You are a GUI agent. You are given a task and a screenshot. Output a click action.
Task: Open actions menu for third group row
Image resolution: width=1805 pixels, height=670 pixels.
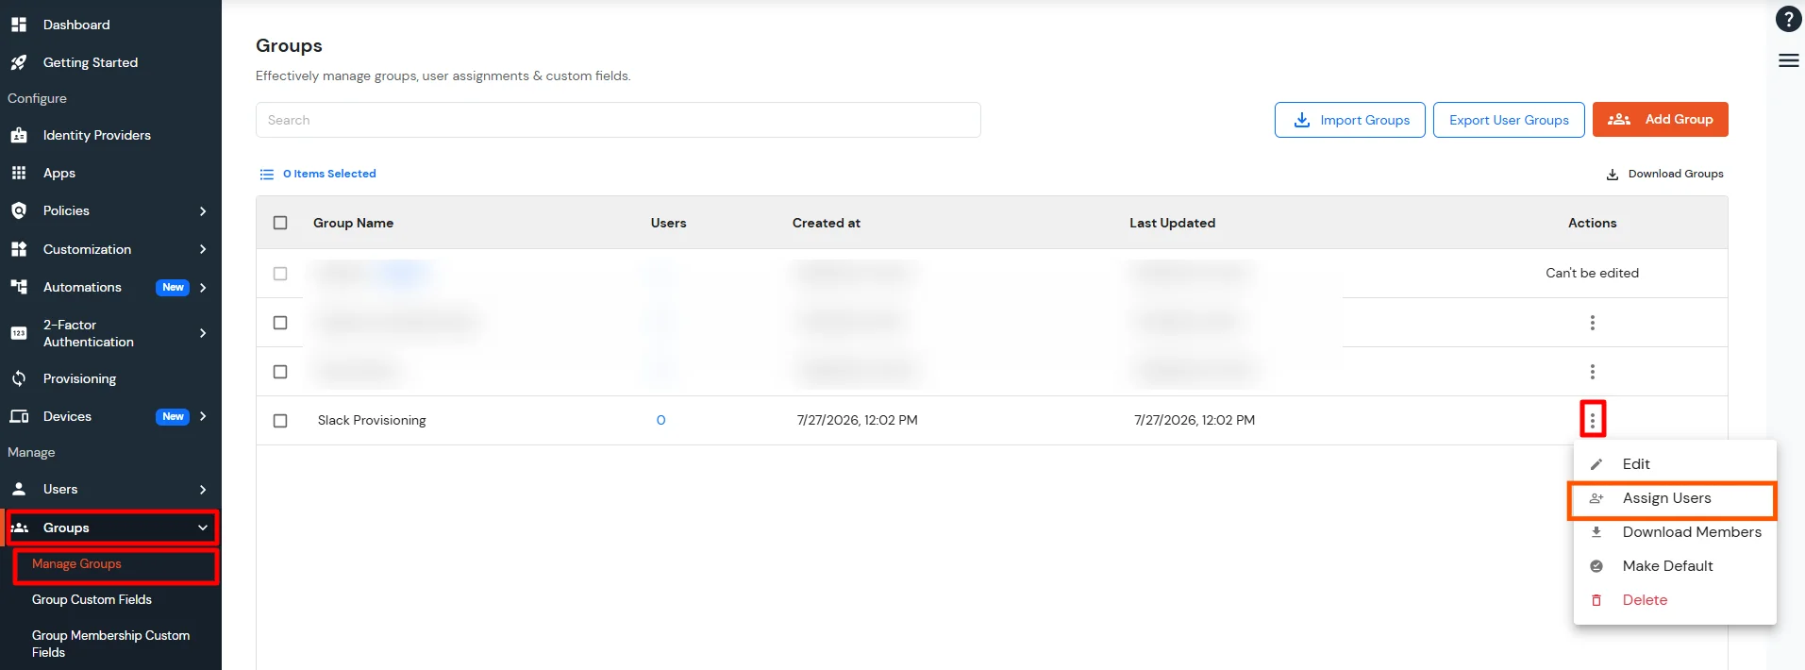click(x=1593, y=372)
